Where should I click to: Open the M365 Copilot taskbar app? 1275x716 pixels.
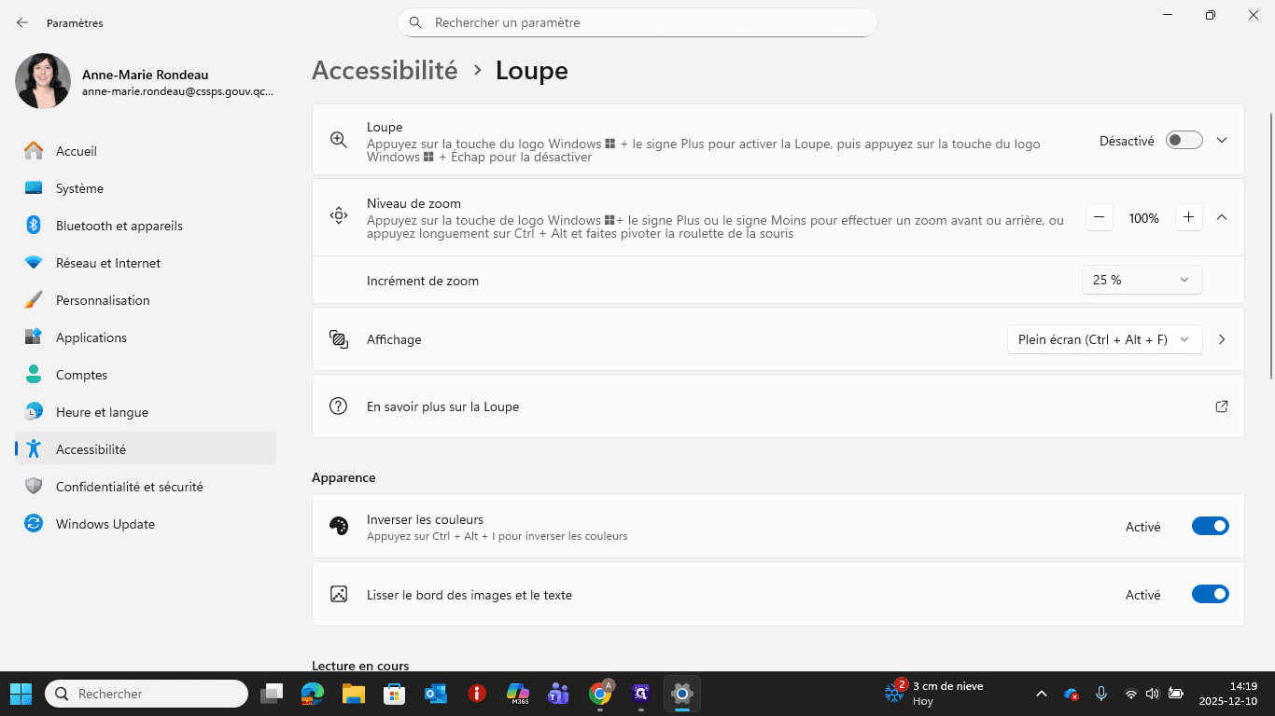point(518,694)
